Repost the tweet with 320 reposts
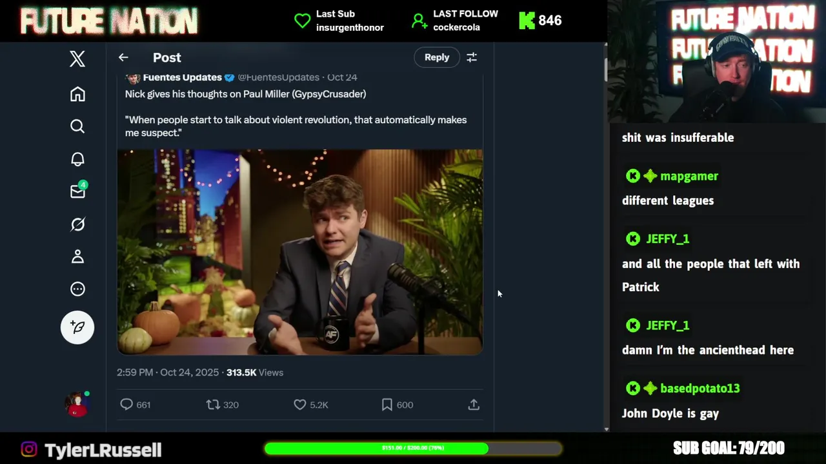 click(213, 405)
